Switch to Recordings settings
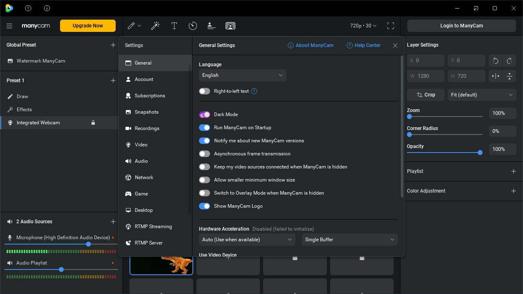The width and height of the screenshot is (523, 294). point(155,128)
